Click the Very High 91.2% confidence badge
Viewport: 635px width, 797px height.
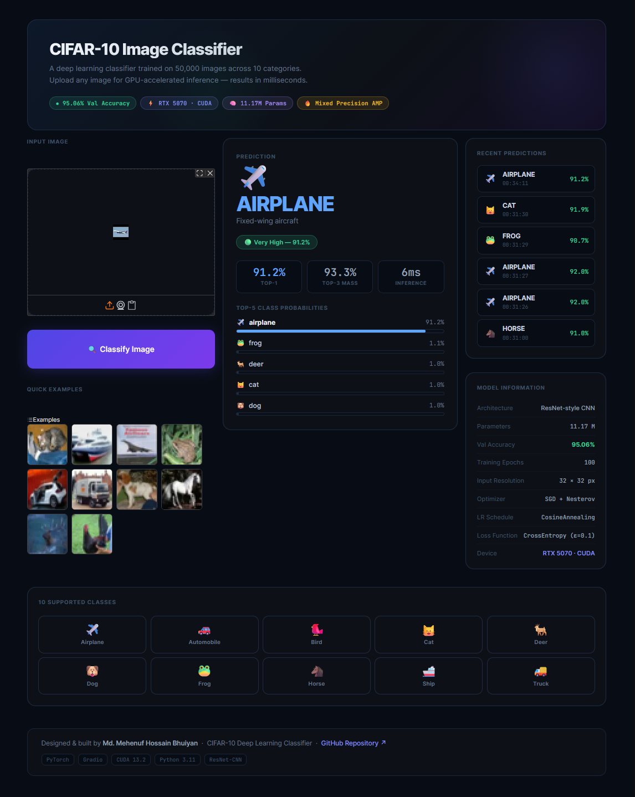[277, 242]
